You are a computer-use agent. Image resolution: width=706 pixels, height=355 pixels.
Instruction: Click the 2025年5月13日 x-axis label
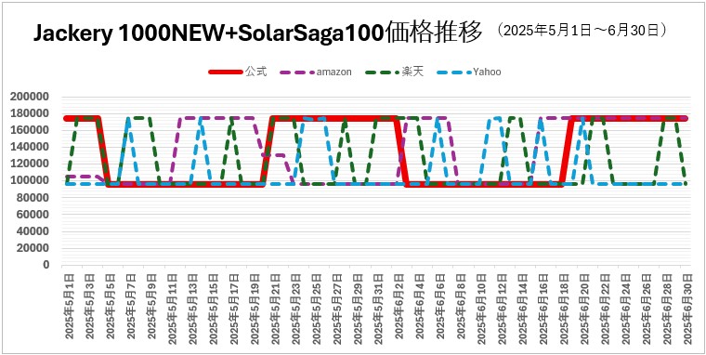[x=193, y=309]
